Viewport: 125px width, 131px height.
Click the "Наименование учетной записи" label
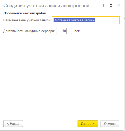pyautogui.click(x=27, y=20)
